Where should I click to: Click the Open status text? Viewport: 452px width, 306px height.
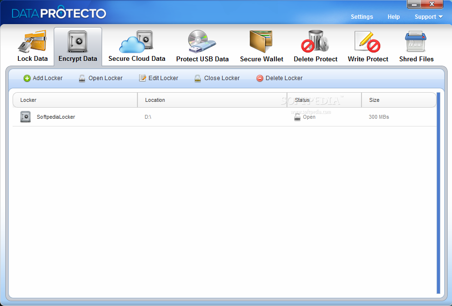(309, 117)
